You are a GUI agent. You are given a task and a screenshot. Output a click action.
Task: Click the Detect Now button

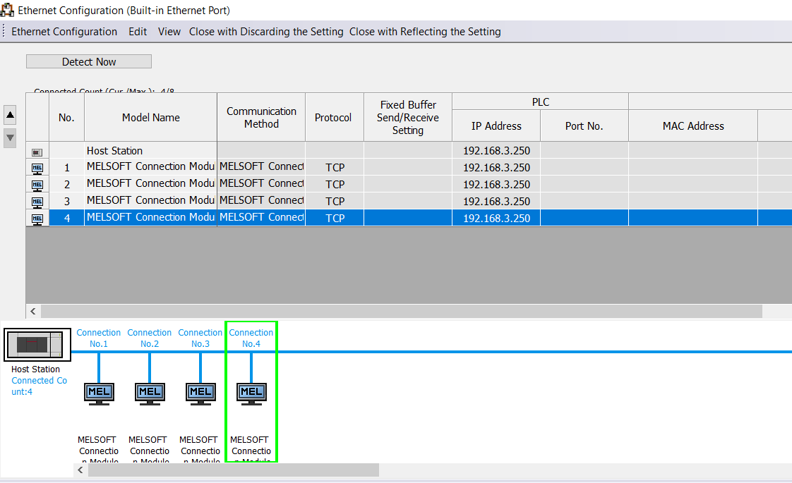[x=89, y=61]
